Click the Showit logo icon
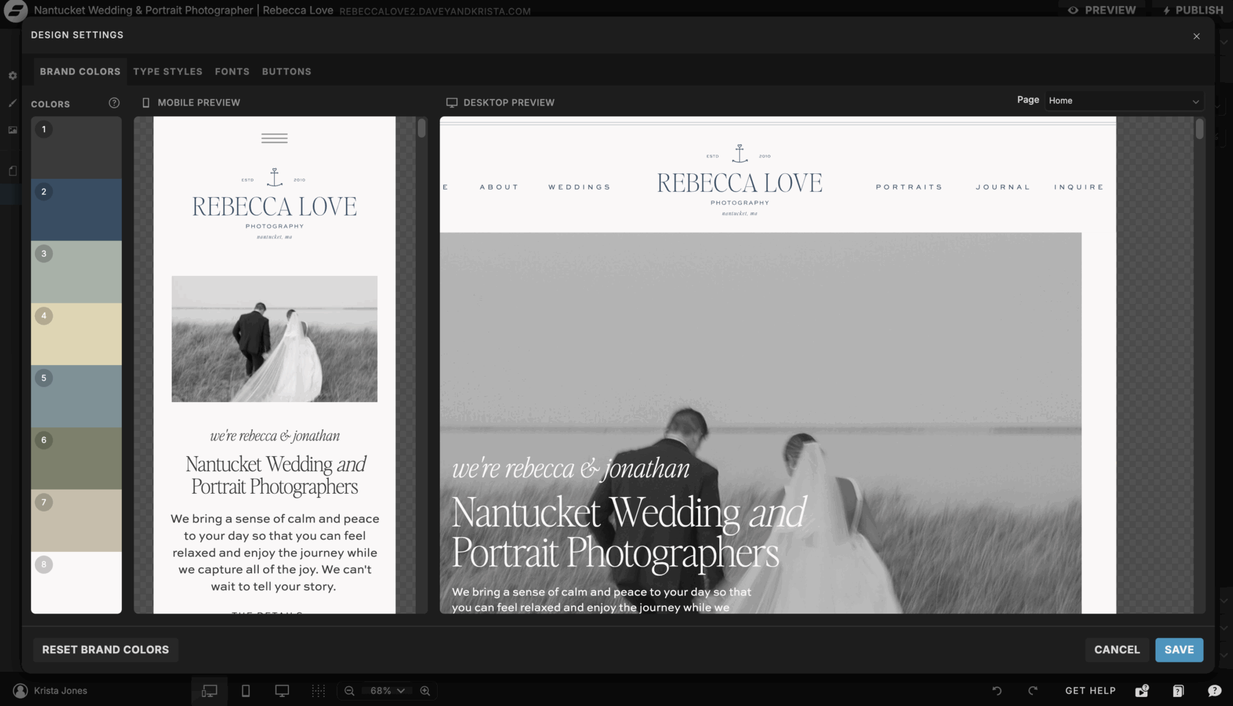 tap(15, 10)
